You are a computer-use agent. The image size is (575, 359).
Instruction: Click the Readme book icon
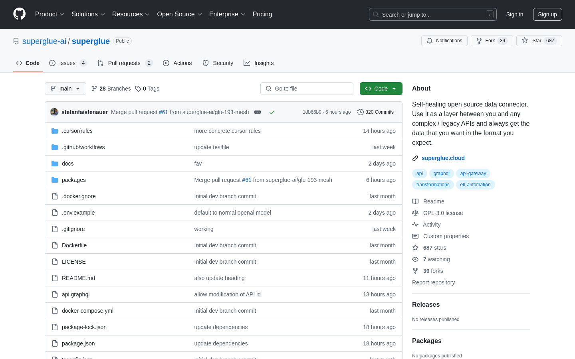click(415, 201)
